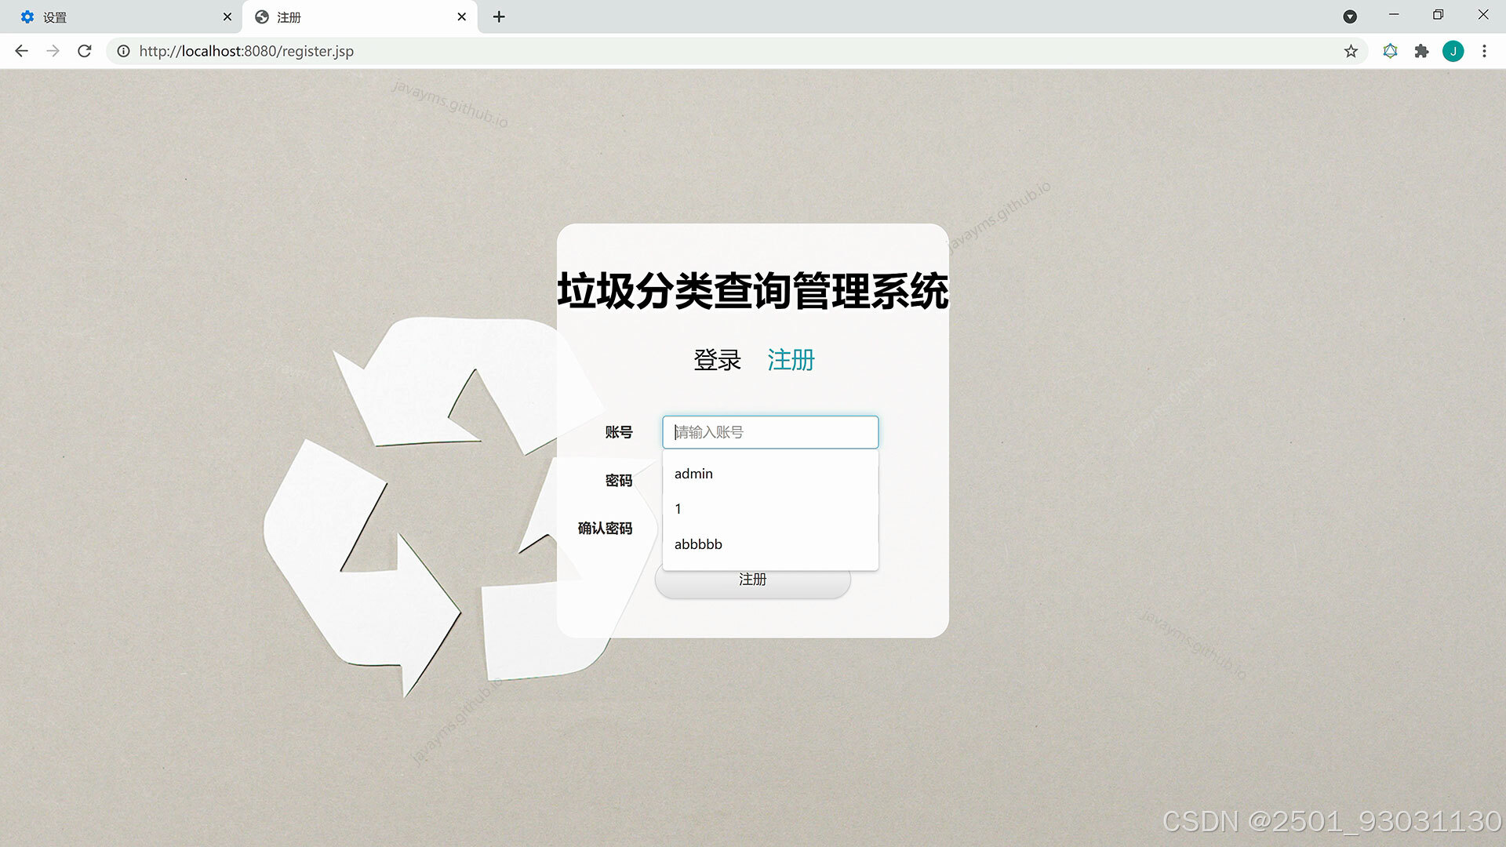Reload the register page
1506x847 pixels.
[85, 51]
